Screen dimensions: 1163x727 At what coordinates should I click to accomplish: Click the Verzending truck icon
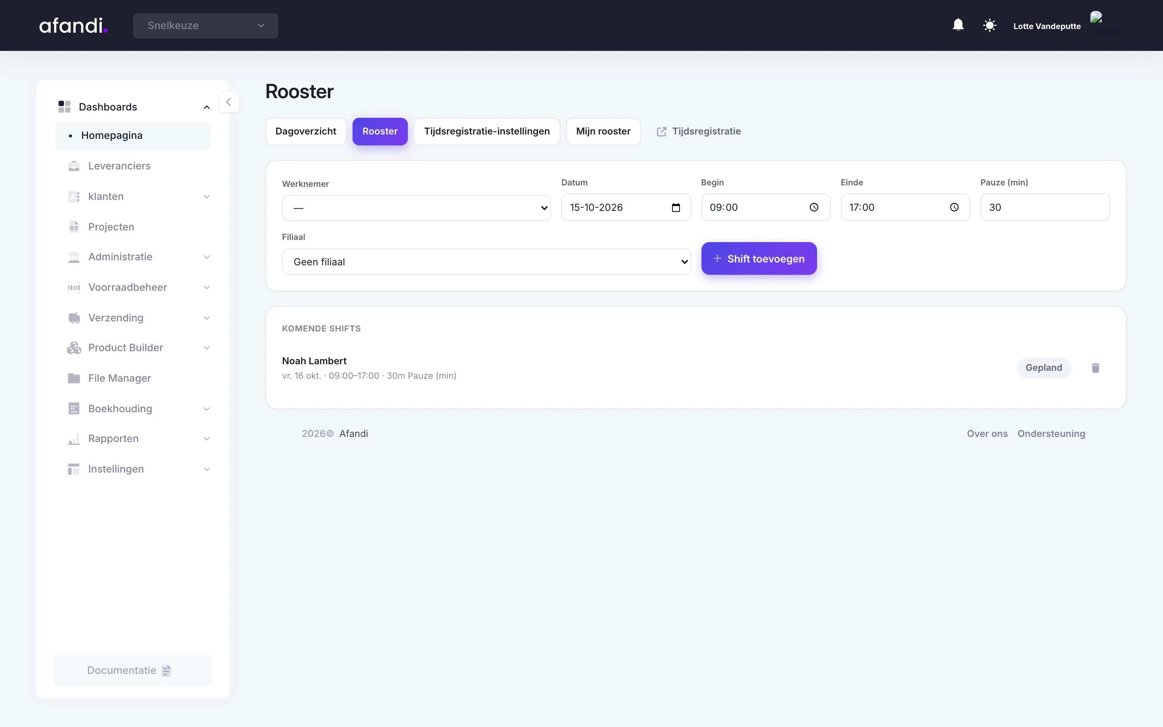pos(74,318)
